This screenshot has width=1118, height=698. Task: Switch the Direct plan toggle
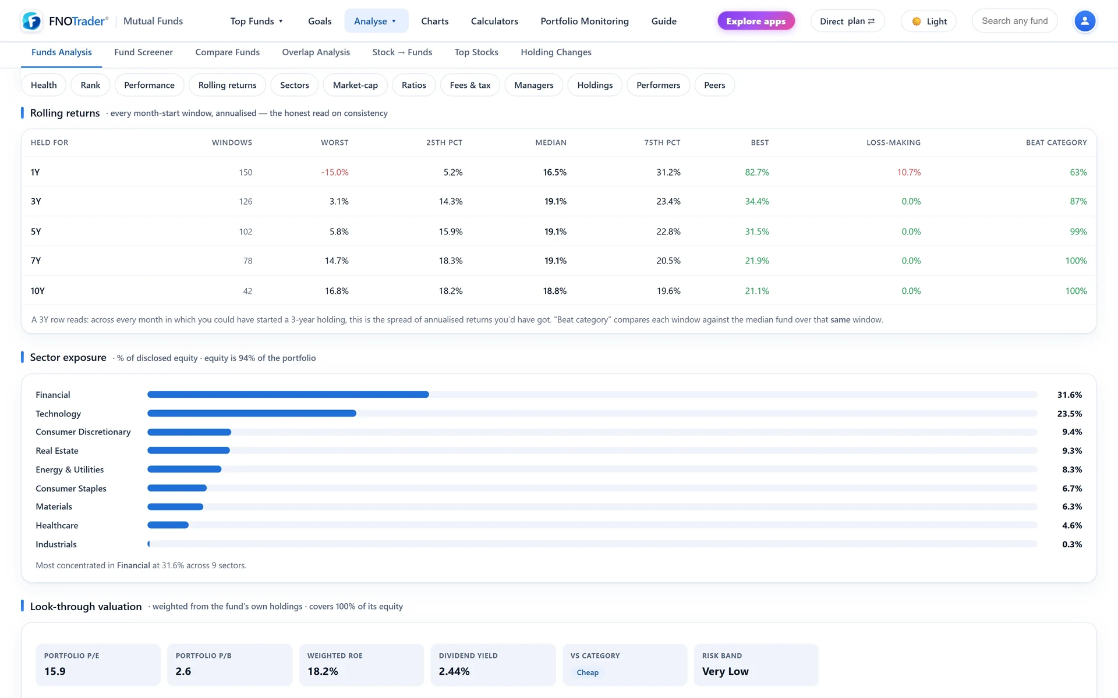pyautogui.click(x=847, y=22)
